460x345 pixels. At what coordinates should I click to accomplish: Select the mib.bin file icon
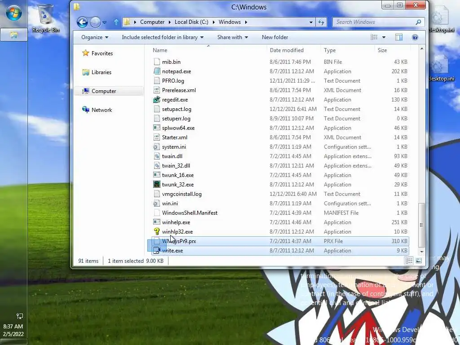(x=157, y=62)
